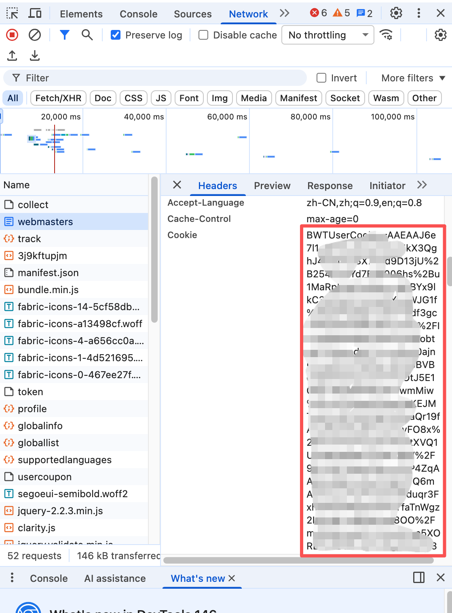Image resolution: width=452 pixels, height=613 pixels.
Task: Click the inspect element picker icon
Action: click(12, 13)
